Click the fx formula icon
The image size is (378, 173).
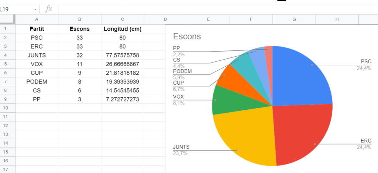49,9
